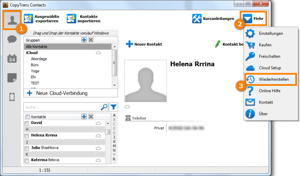Viewport: 300px width, 176px height.
Task: Open the Messages speech bubble tab
Action: point(12,39)
